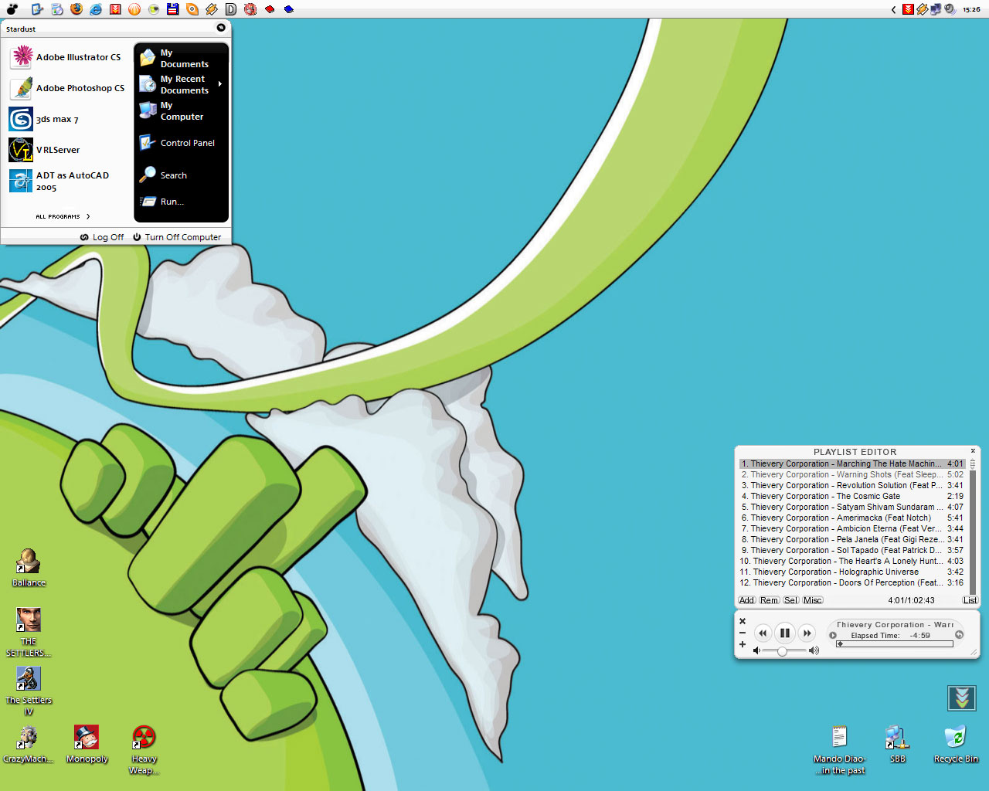Select track Amerimacka (Feat Notch)

(851, 518)
